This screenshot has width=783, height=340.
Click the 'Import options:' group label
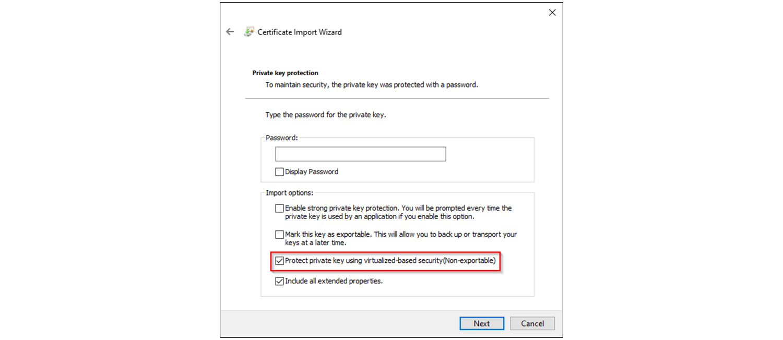[289, 193]
